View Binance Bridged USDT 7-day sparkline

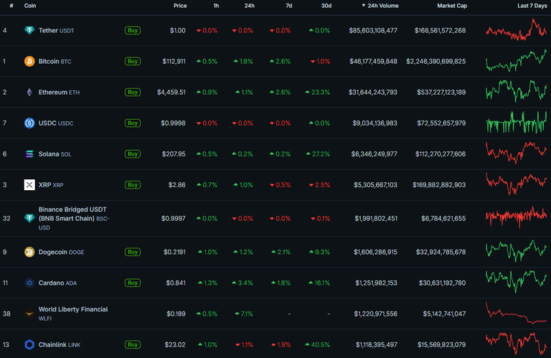click(x=517, y=217)
